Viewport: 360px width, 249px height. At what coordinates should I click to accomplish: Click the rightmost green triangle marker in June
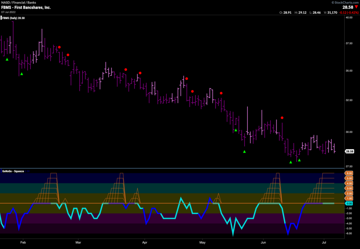299,160
